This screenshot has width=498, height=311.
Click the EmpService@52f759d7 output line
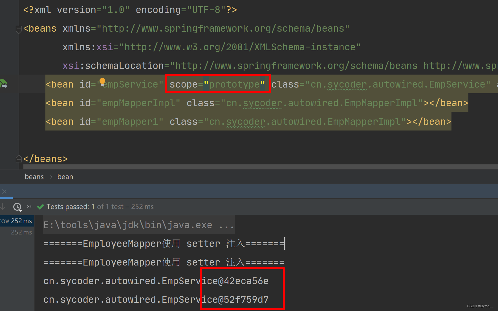tap(156, 300)
